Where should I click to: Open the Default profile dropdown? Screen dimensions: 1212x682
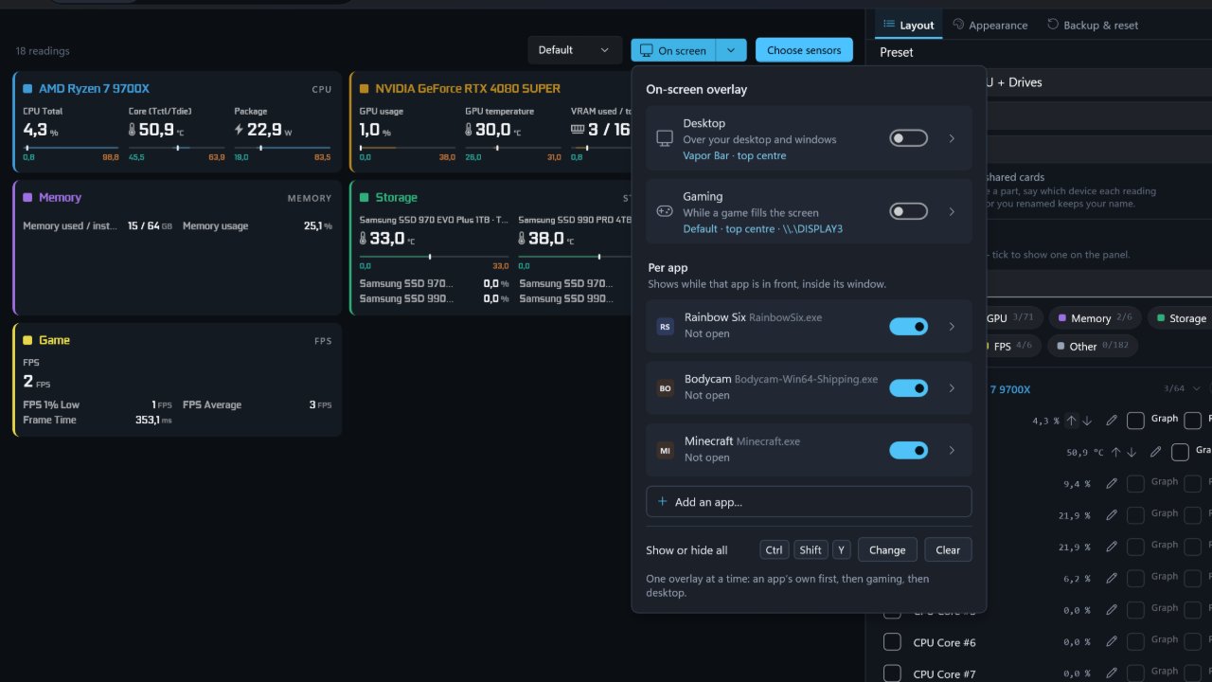(x=574, y=50)
